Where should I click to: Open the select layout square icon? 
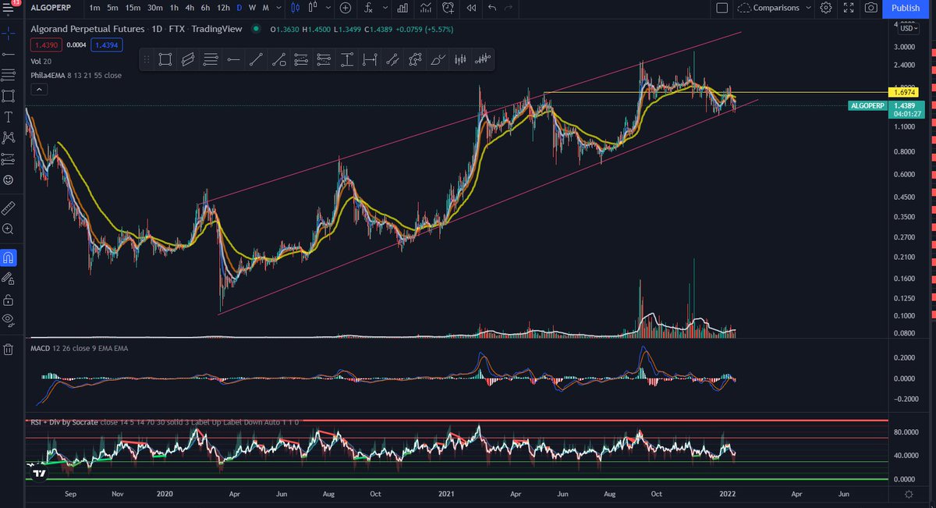(722, 8)
